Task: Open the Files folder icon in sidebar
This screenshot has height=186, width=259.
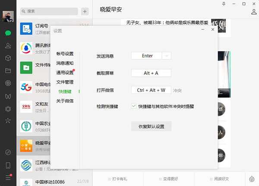Action: point(8,70)
